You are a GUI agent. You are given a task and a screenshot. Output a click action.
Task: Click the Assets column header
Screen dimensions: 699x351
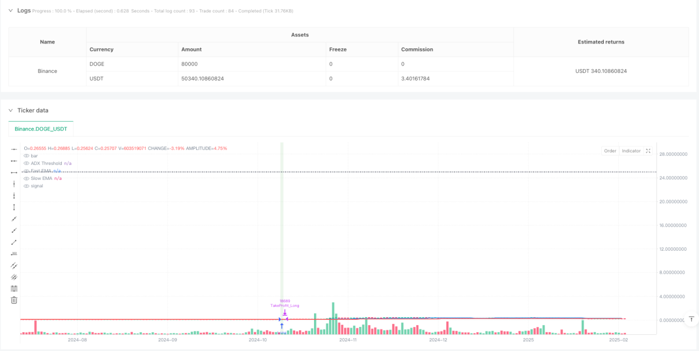[x=300, y=35]
